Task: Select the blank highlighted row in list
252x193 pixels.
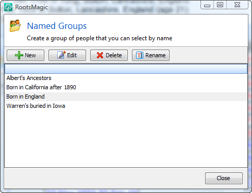Action: point(126,69)
